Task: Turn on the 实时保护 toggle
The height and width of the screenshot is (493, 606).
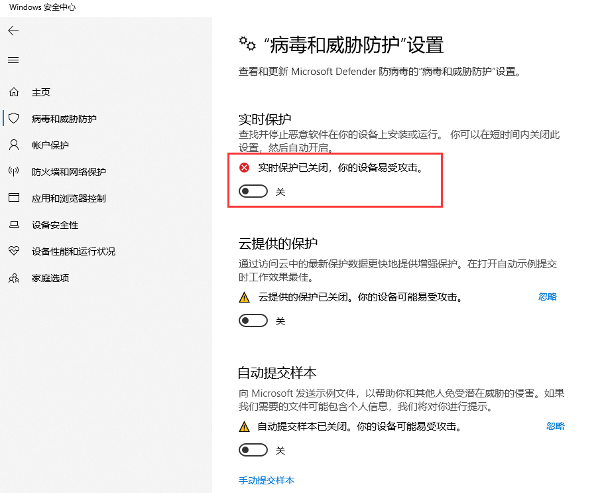Action: pos(253,191)
